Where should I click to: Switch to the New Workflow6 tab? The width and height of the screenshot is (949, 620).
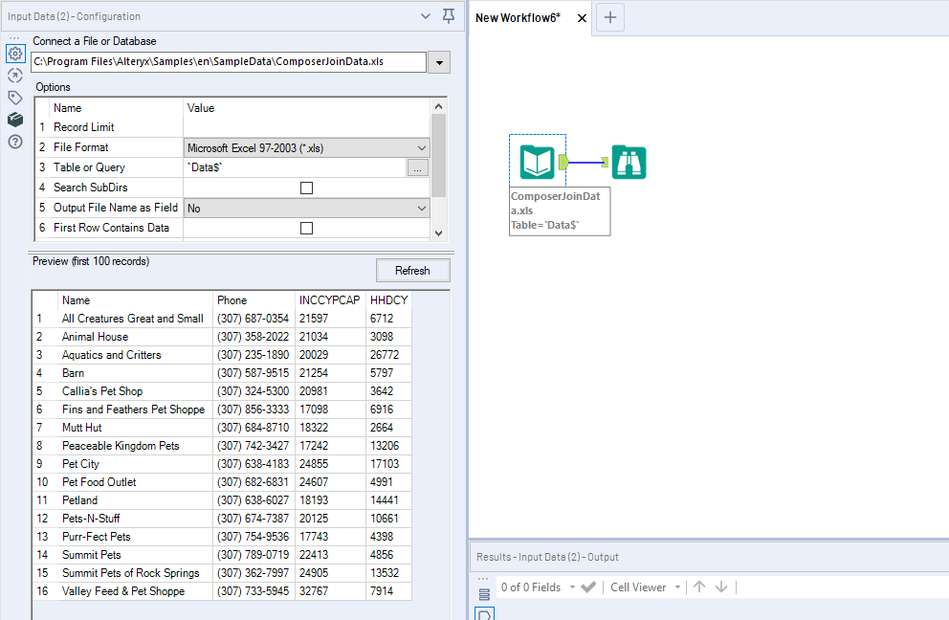tap(518, 18)
